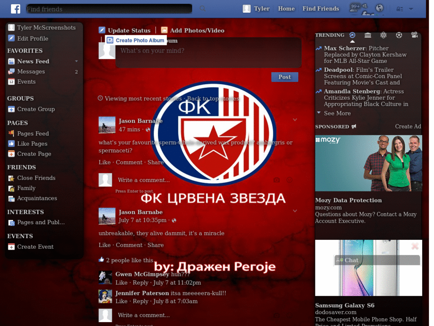This screenshot has height=326, width=434.
Task: Open privacy shortcuts lock icon
Action: coord(399,9)
